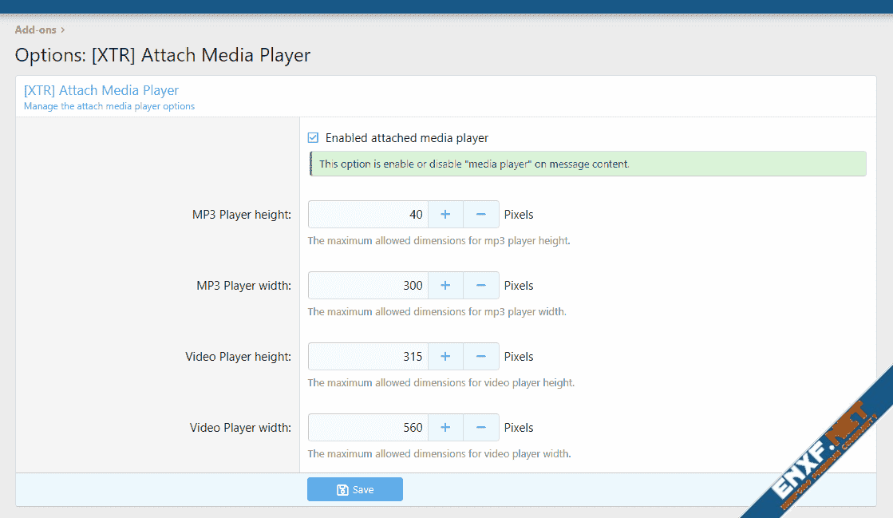The height and width of the screenshot is (518, 893).
Task: Decrease MP3 Player height with minus button
Action: point(481,215)
